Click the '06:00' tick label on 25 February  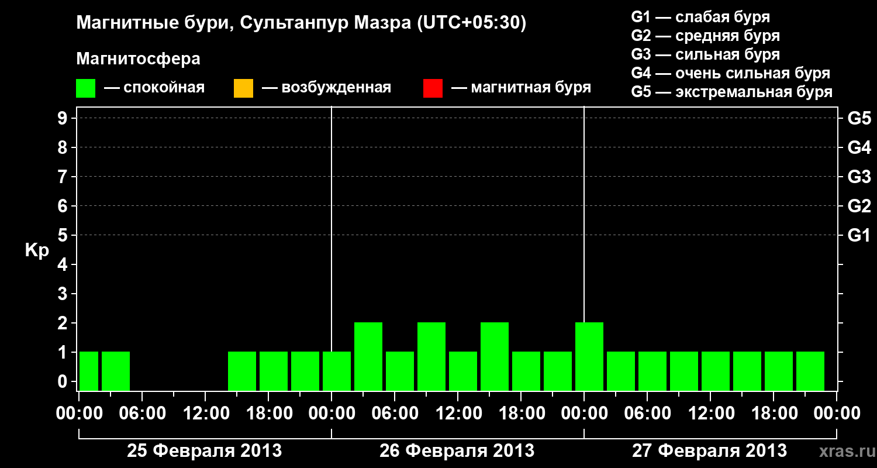tap(142, 414)
